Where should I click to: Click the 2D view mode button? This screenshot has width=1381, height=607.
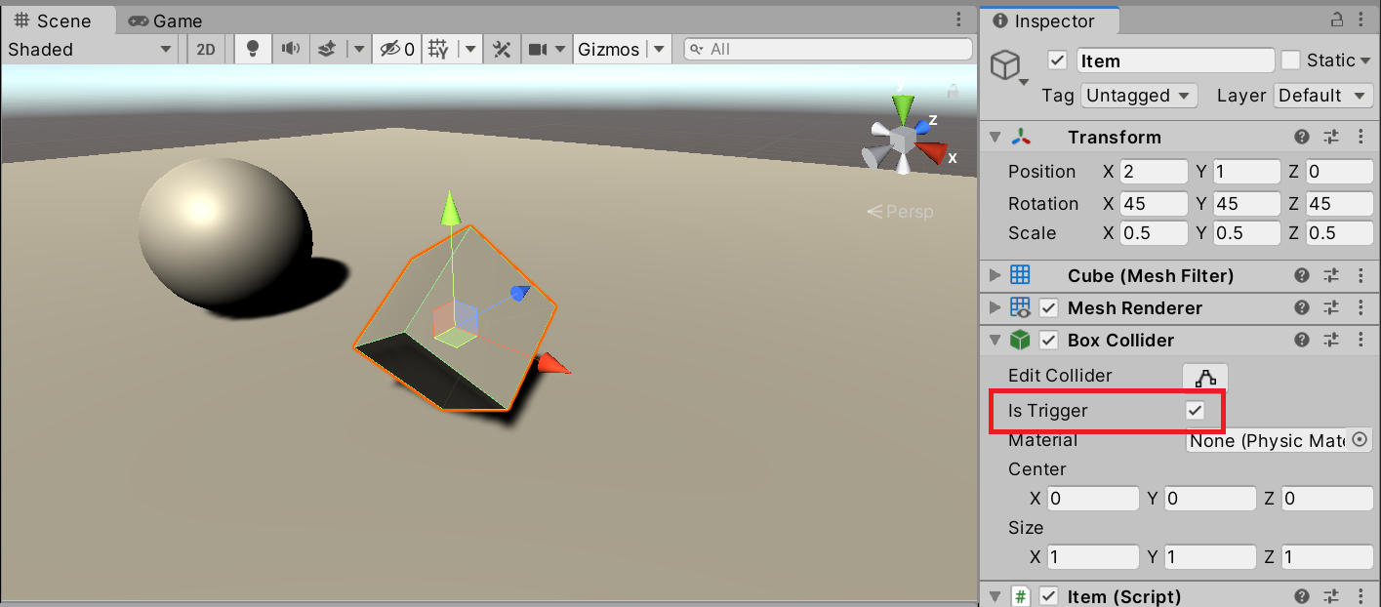pyautogui.click(x=206, y=49)
